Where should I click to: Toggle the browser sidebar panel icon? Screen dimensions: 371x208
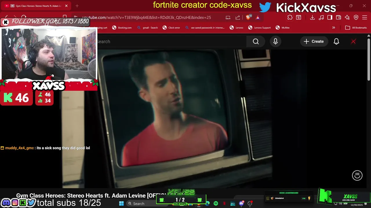[330, 17]
